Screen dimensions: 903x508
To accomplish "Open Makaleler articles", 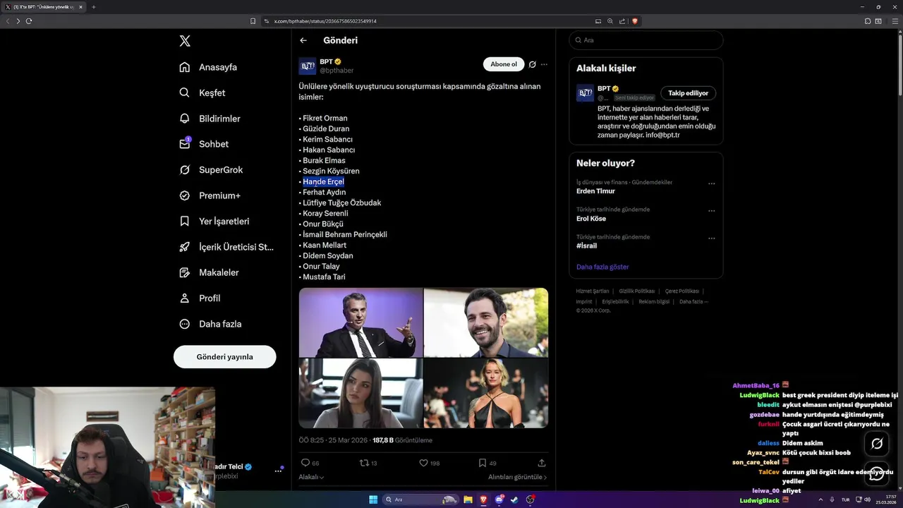I will (209, 272).
